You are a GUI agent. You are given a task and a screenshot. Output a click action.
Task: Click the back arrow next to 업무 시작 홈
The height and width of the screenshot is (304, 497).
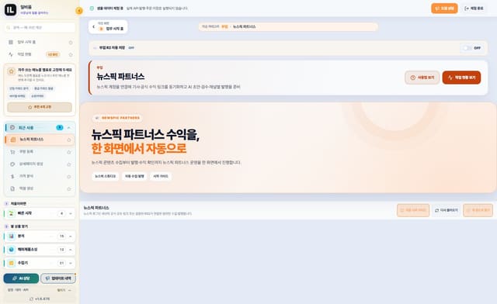click(x=93, y=26)
